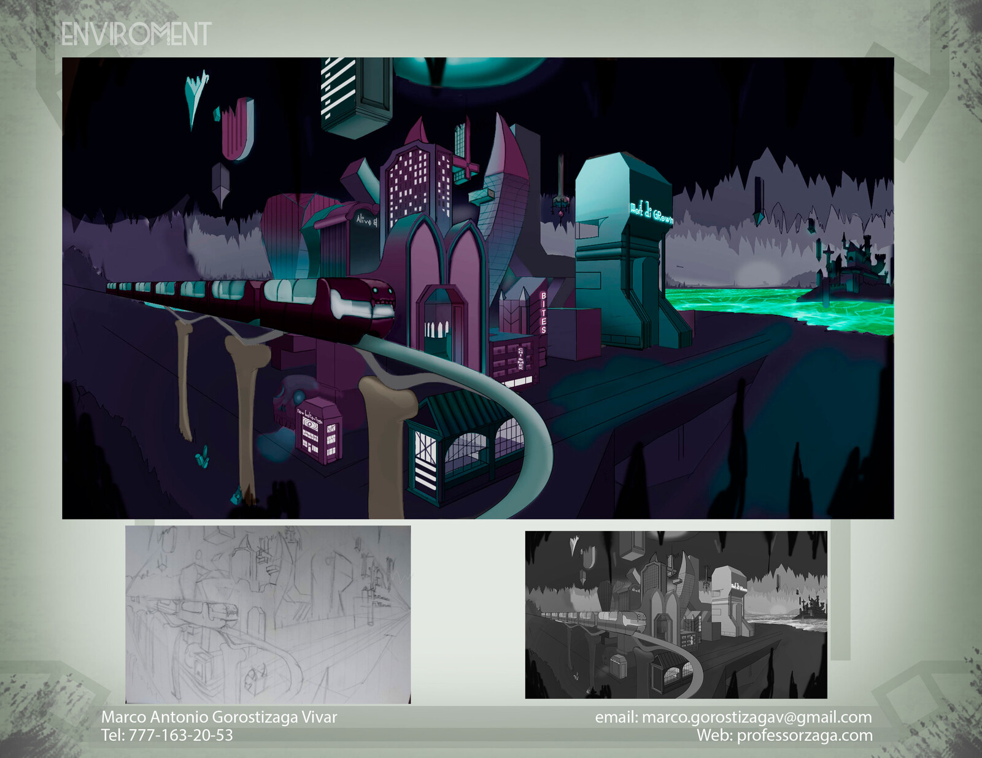Click the email marco.gorostizagav@gmail.com

click(757, 717)
